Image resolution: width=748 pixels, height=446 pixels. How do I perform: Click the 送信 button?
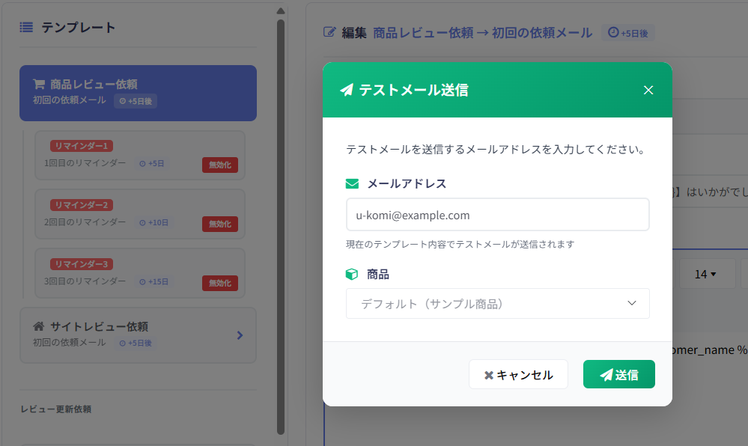click(618, 374)
